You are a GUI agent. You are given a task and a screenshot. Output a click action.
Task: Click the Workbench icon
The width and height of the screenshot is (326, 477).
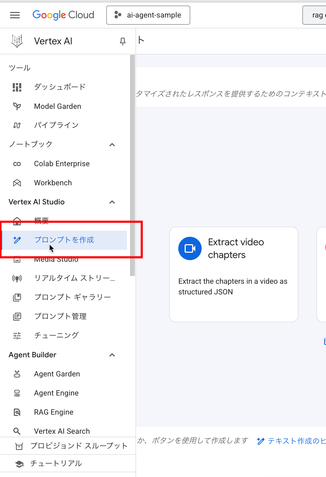coord(17,183)
